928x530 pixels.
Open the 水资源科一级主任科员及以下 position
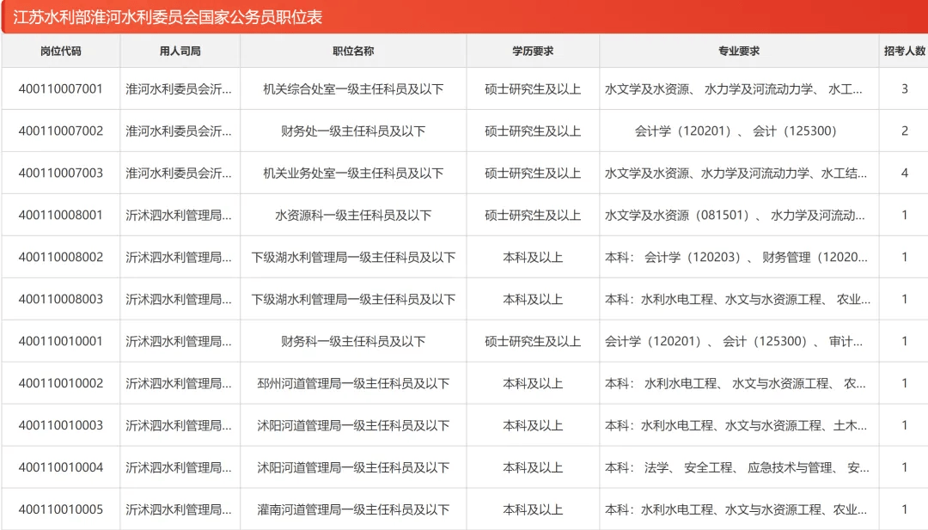(353, 215)
